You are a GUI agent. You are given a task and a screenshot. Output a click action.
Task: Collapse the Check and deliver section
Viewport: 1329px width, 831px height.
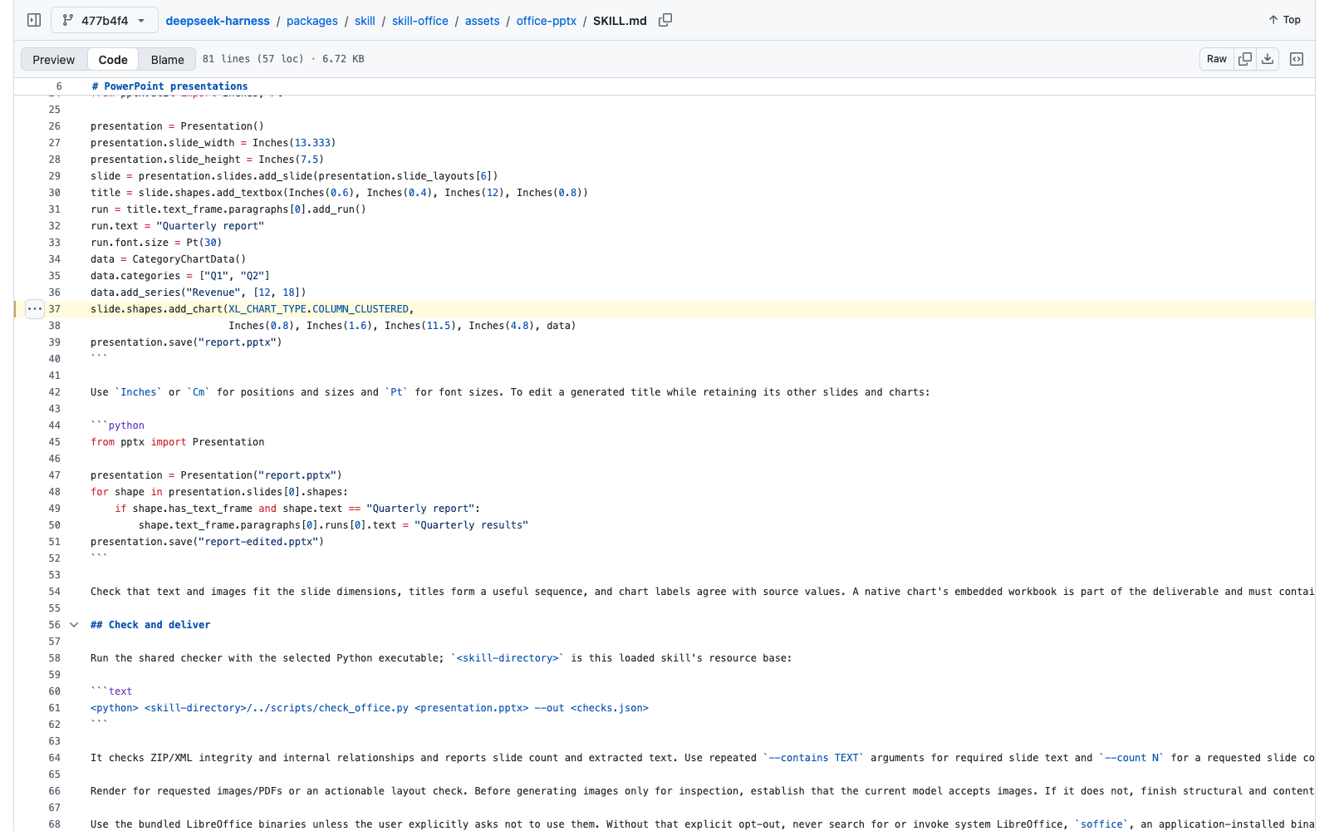(74, 625)
